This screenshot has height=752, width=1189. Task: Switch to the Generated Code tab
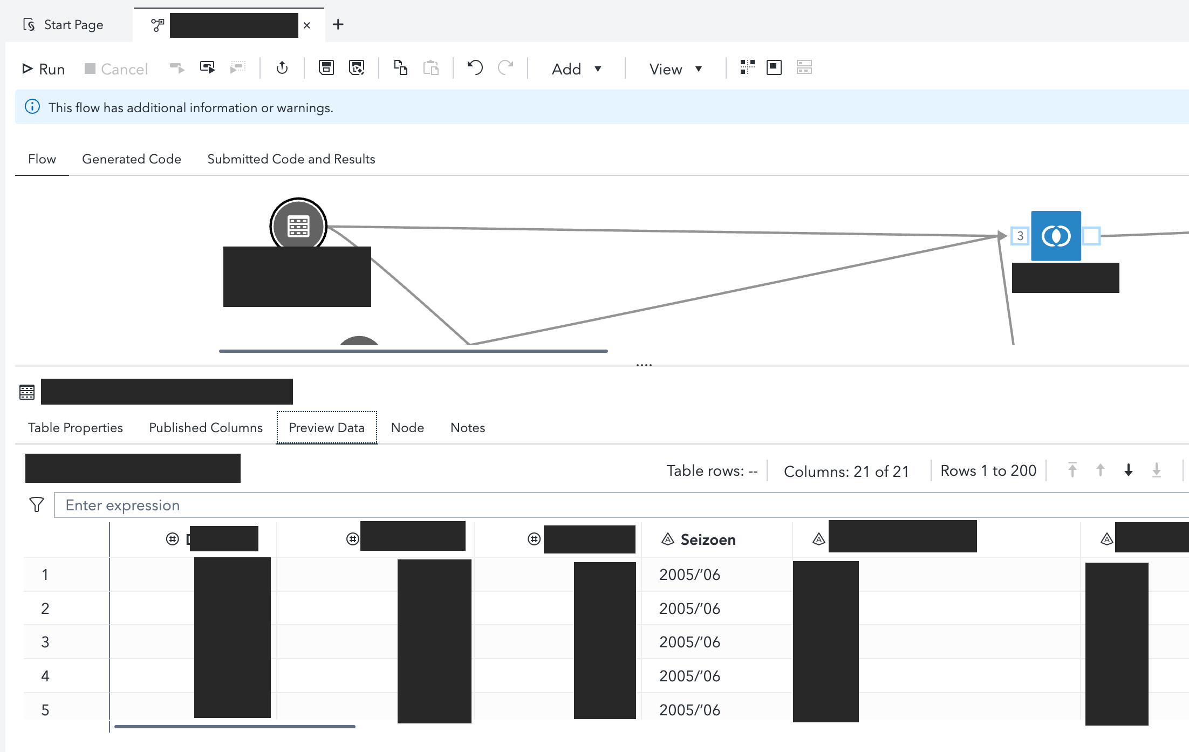tap(132, 159)
